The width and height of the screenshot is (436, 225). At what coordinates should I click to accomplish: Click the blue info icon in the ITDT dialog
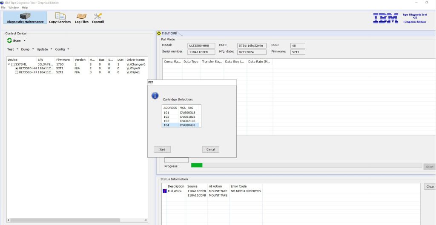pyautogui.click(x=155, y=96)
